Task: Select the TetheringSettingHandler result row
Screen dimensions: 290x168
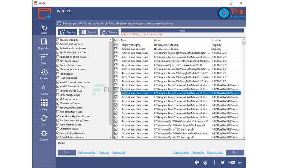Action: (x=178, y=61)
